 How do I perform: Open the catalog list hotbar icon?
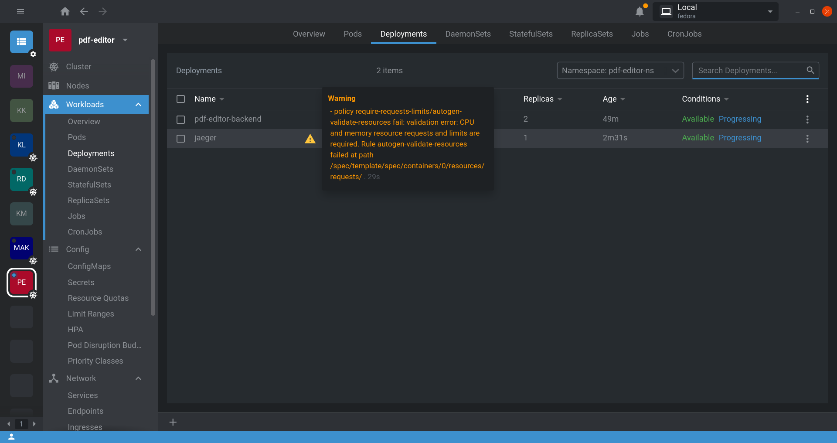[x=21, y=42]
